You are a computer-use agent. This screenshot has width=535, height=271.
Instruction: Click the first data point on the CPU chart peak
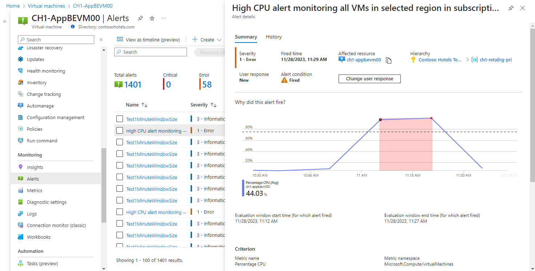(380, 120)
